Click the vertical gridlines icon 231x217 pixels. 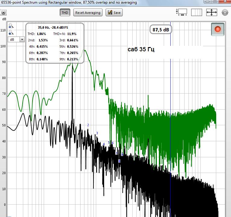point(197,12)
